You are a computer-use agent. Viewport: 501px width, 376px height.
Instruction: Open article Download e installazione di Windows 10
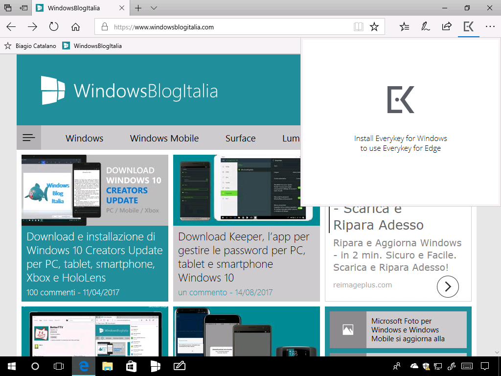[94, 257]
